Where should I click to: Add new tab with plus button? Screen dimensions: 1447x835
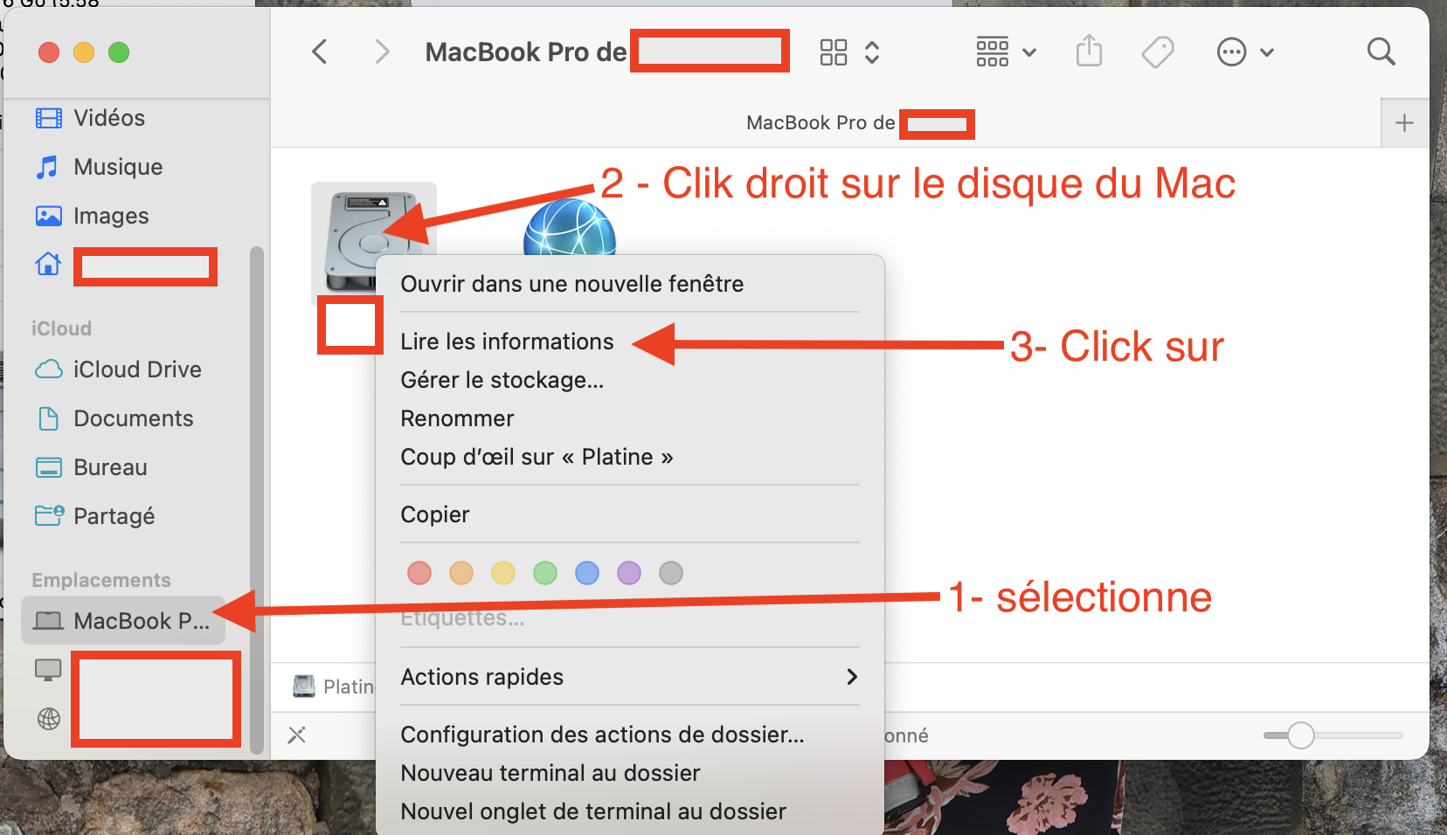[1404, 123]
